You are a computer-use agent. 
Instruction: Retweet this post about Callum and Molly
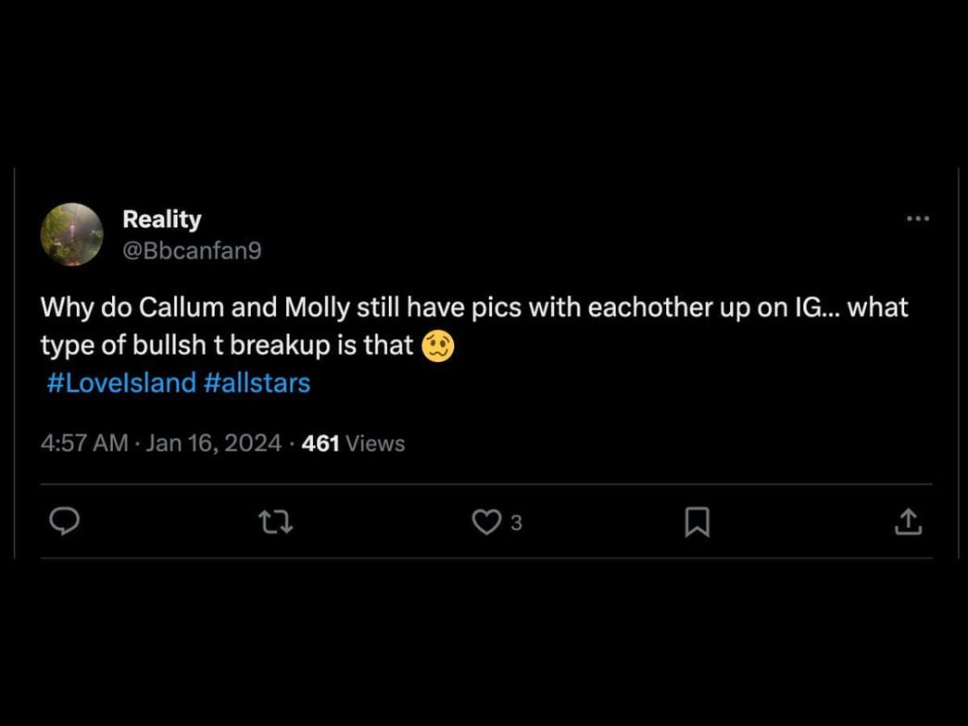pyautogui.click(x=275, y=522)
